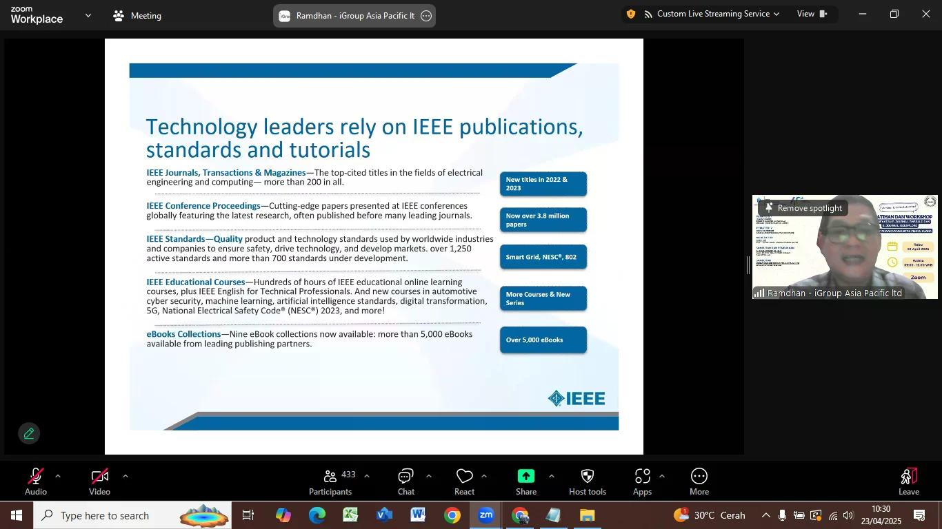Click the green Share screen button
Screen dimensions: 942x529
coord(525,481)
